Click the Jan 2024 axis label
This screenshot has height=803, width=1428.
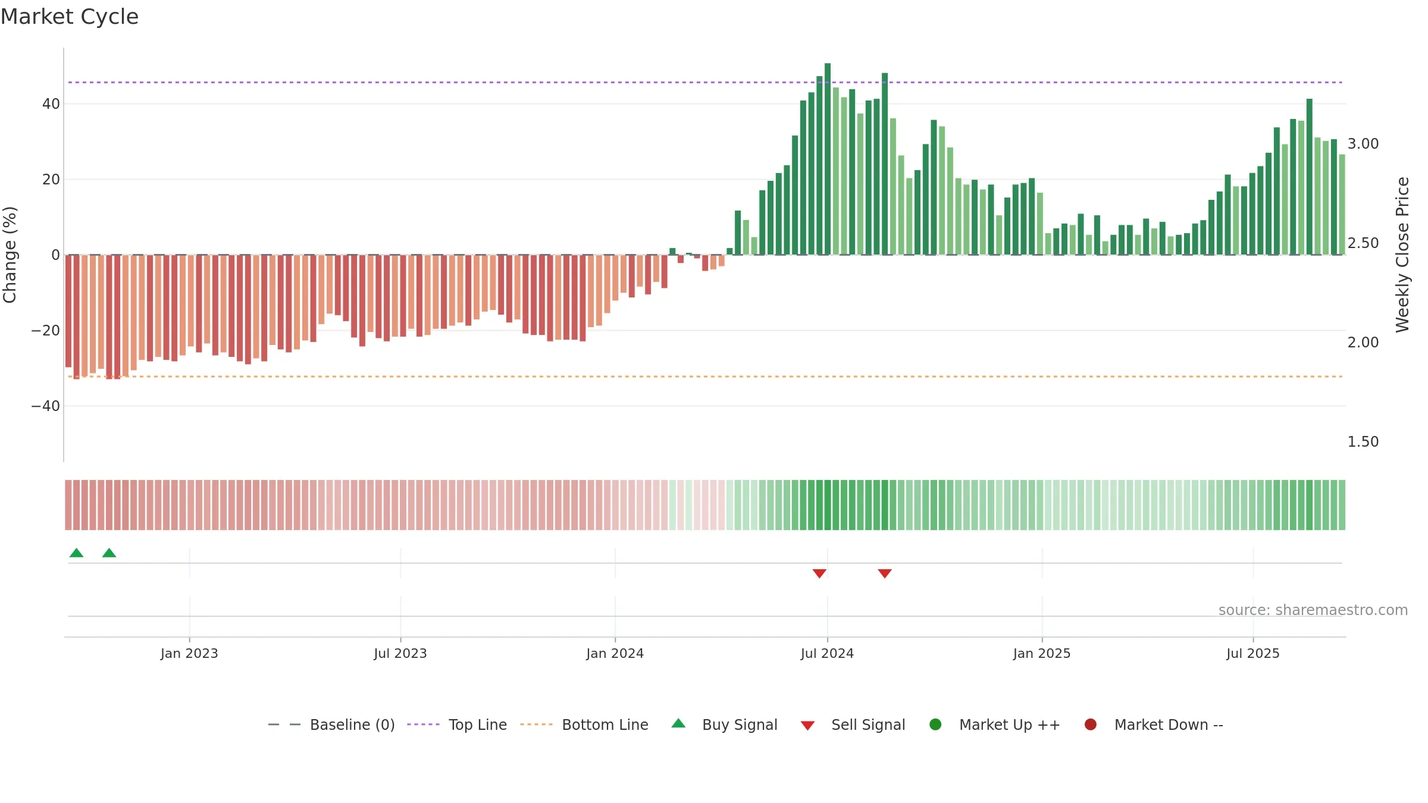coord(615,654)
